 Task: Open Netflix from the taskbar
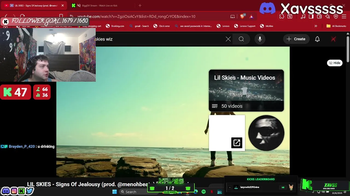click(x=212, y=192)
